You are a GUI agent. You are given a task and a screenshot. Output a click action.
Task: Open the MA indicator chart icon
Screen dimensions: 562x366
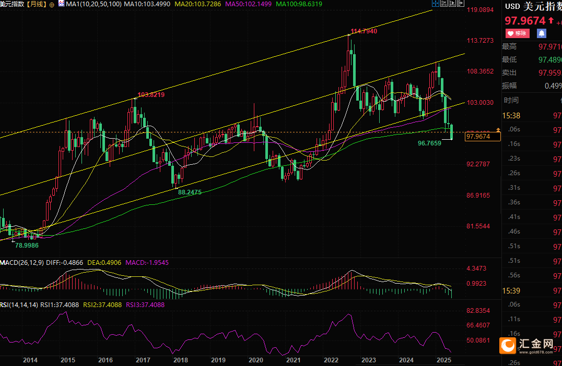coord(61,4)
